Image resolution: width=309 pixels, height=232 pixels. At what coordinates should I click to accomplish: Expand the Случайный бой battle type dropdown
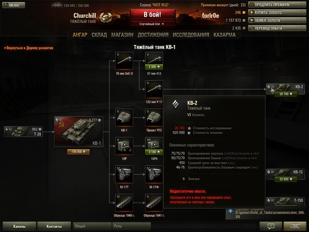click(x=152, y=24)
